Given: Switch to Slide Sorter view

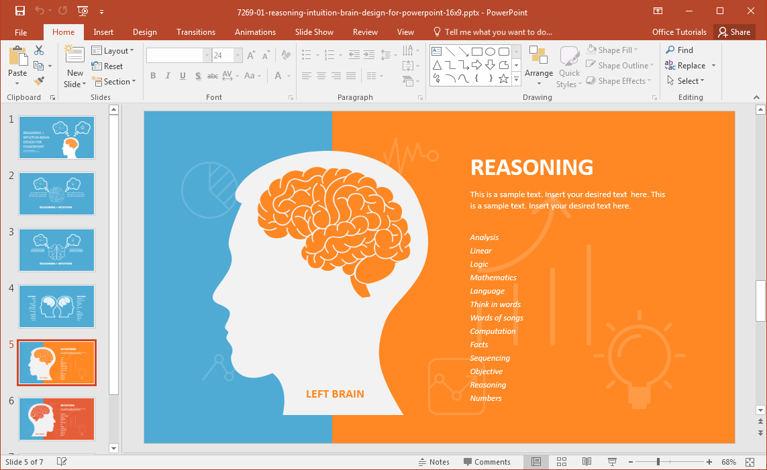Looking at the screenshot, I should coord(562,462).
